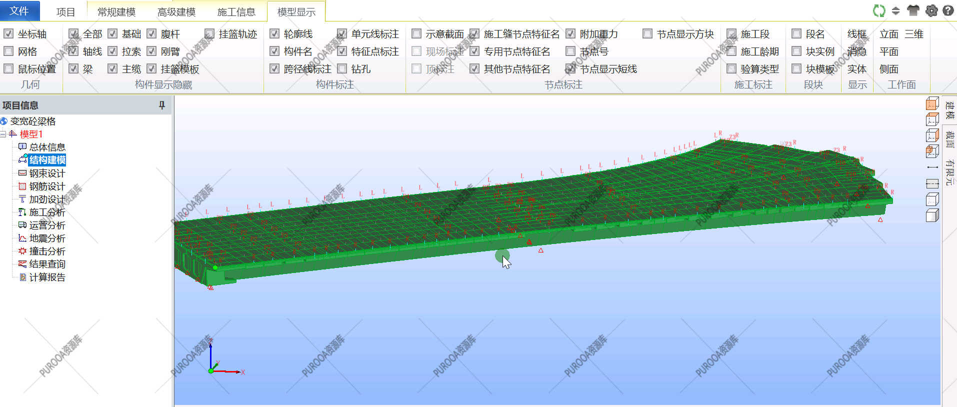Toggle the 附加重力 checkbox
This screenshot has height=407, width=957.
point(570,33)
